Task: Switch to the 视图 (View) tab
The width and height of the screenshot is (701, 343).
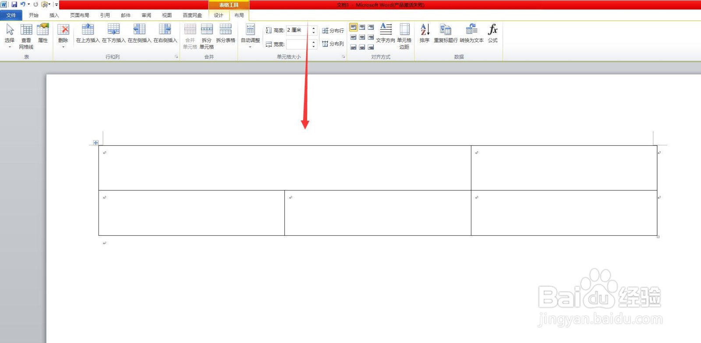Action: point(167,15)
